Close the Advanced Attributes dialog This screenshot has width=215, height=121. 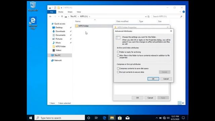pyautogui.click(x=171, y=31)
